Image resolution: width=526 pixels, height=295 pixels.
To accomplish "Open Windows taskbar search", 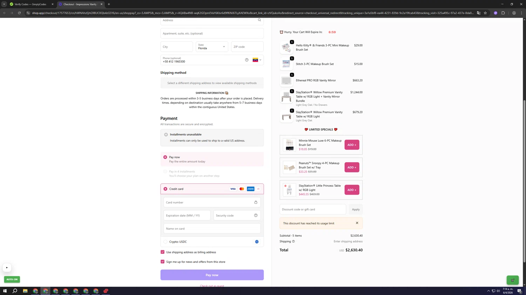I will pos(15,291).
